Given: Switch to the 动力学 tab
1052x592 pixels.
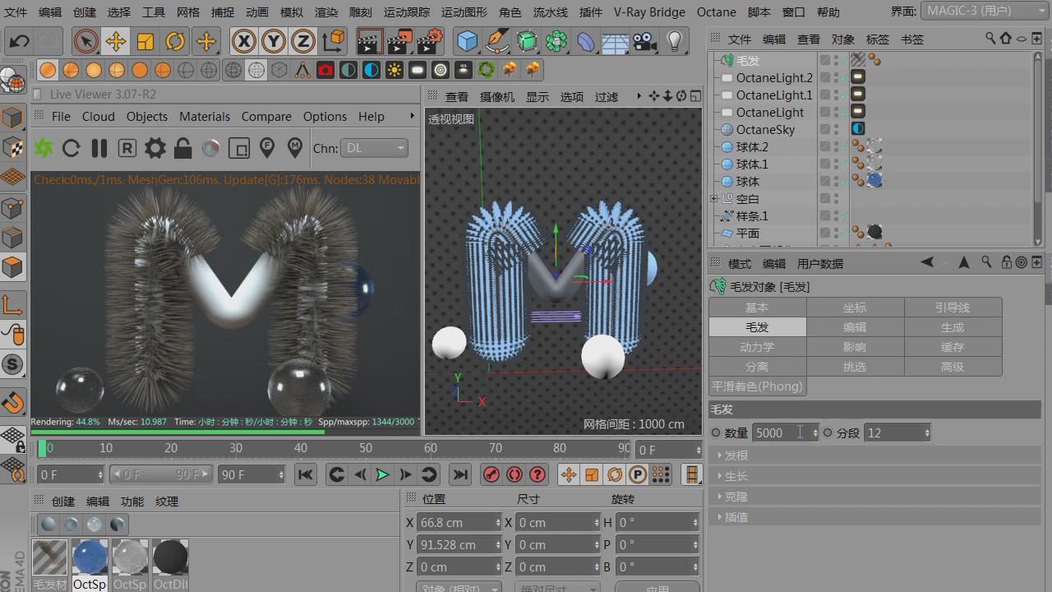Looking at the screenshot, I should coord(757,347).
